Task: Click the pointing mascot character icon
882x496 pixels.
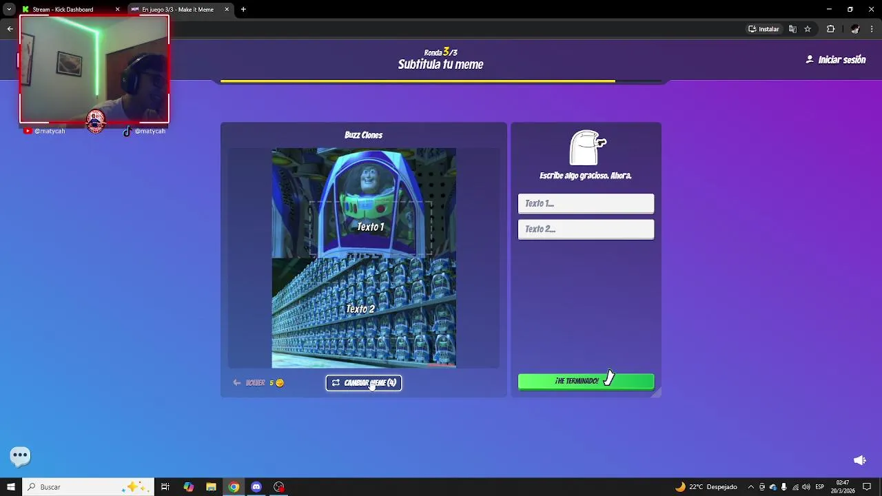Action: pos(587,147)
